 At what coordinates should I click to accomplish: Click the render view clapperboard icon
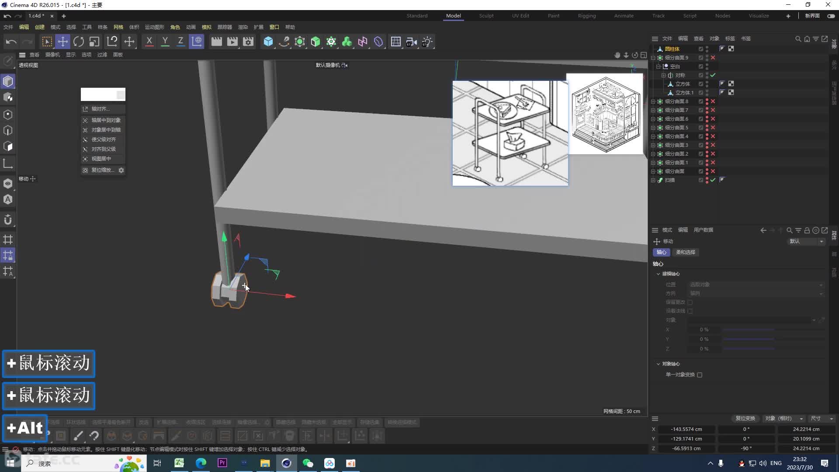click(x=216, y=42)
